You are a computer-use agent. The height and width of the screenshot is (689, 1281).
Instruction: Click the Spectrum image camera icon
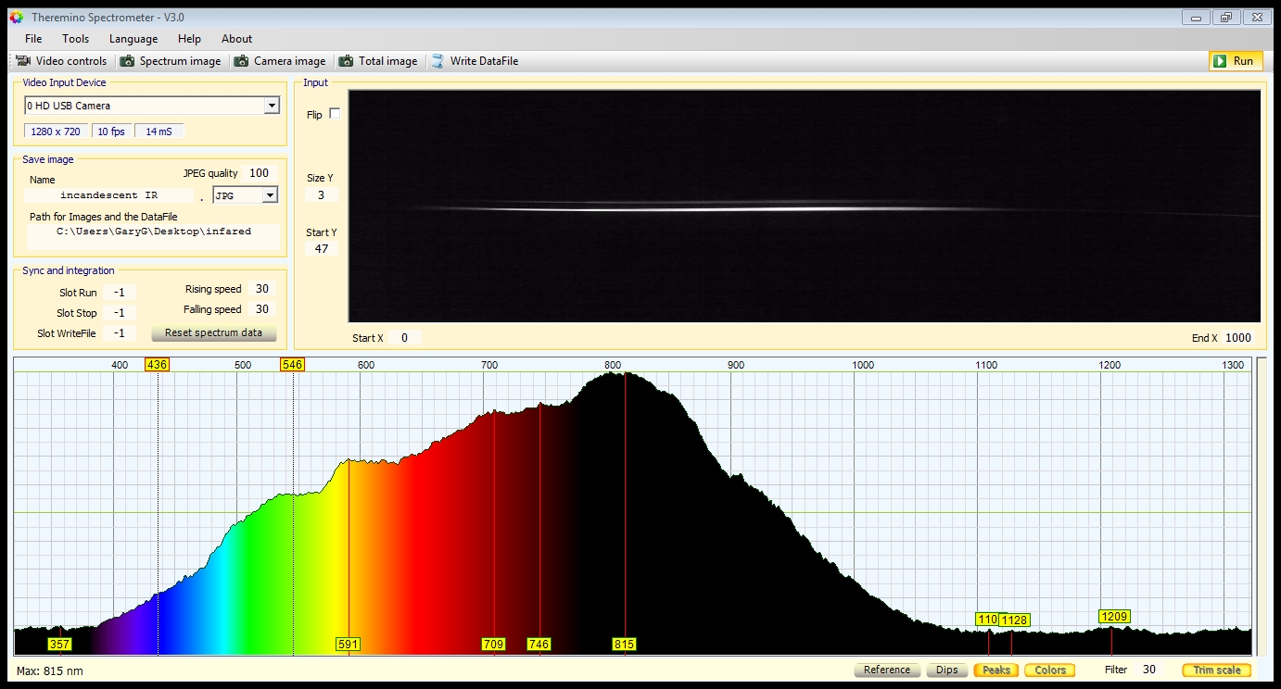point(127,61)
